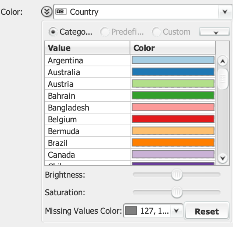Select the Canada row in value list
Image resolution: width=233 pixels, height=227 pixels.
pos(87,155)
